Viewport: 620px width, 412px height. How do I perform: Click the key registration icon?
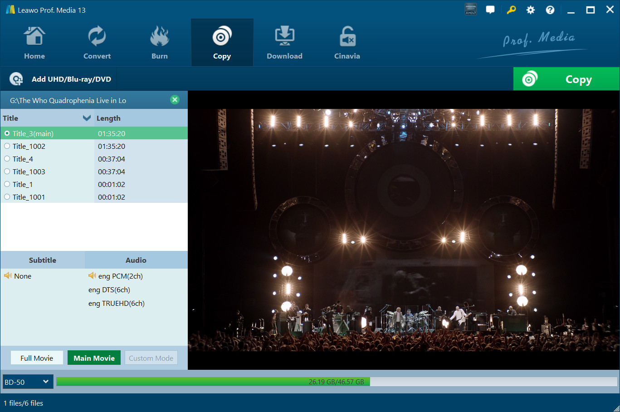point(511,10)
